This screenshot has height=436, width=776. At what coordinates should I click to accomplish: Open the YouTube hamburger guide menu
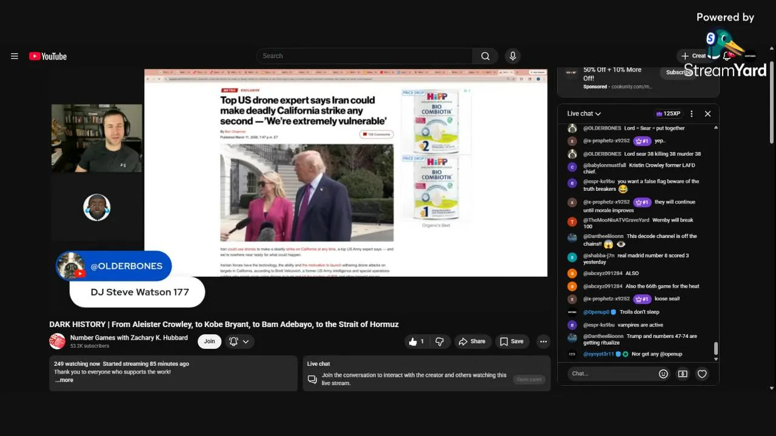point(15,56)
